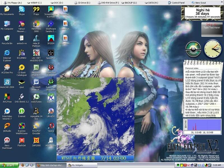The image size is (224, 168).
Task: Open the My Documents desktop icon
Action: click(x=7, y=11)
